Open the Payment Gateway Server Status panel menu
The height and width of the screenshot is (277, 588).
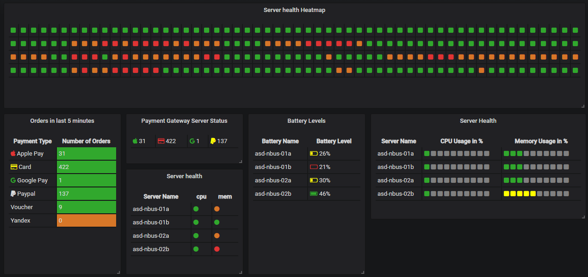pyautogui.click(x=184, y=120)
